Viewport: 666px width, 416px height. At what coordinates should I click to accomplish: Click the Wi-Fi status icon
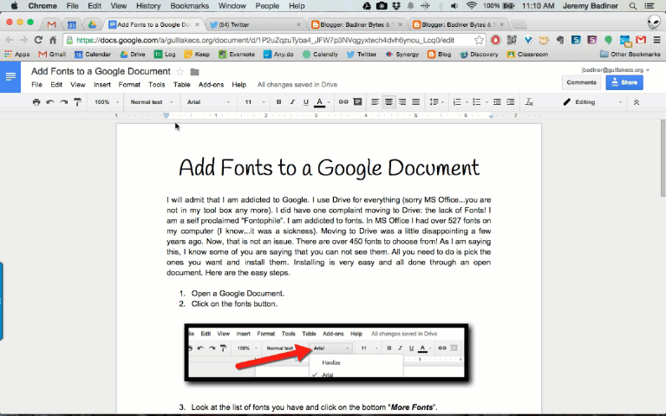[x=471, y=6]
